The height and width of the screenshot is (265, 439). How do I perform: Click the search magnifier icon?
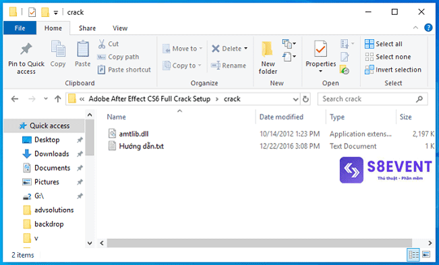[419, 98]
